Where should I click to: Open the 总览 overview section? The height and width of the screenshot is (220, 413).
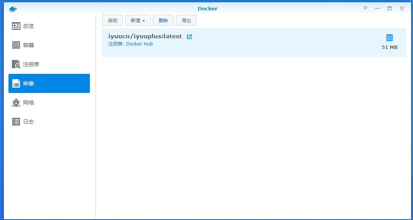click(49, 26)
